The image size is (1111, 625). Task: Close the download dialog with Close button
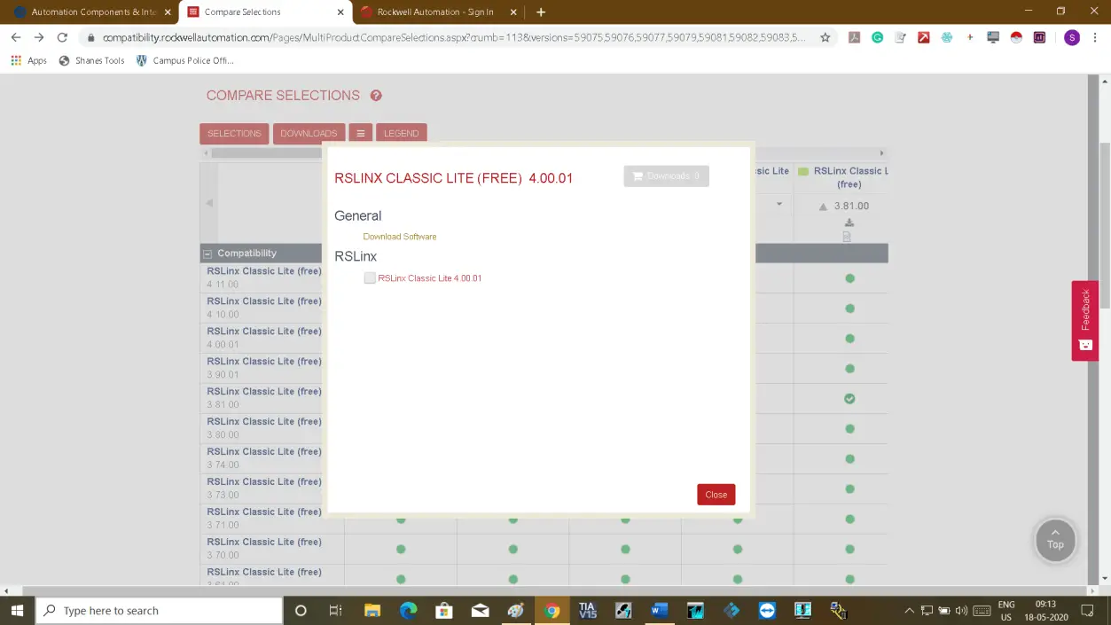coord(716,495)
